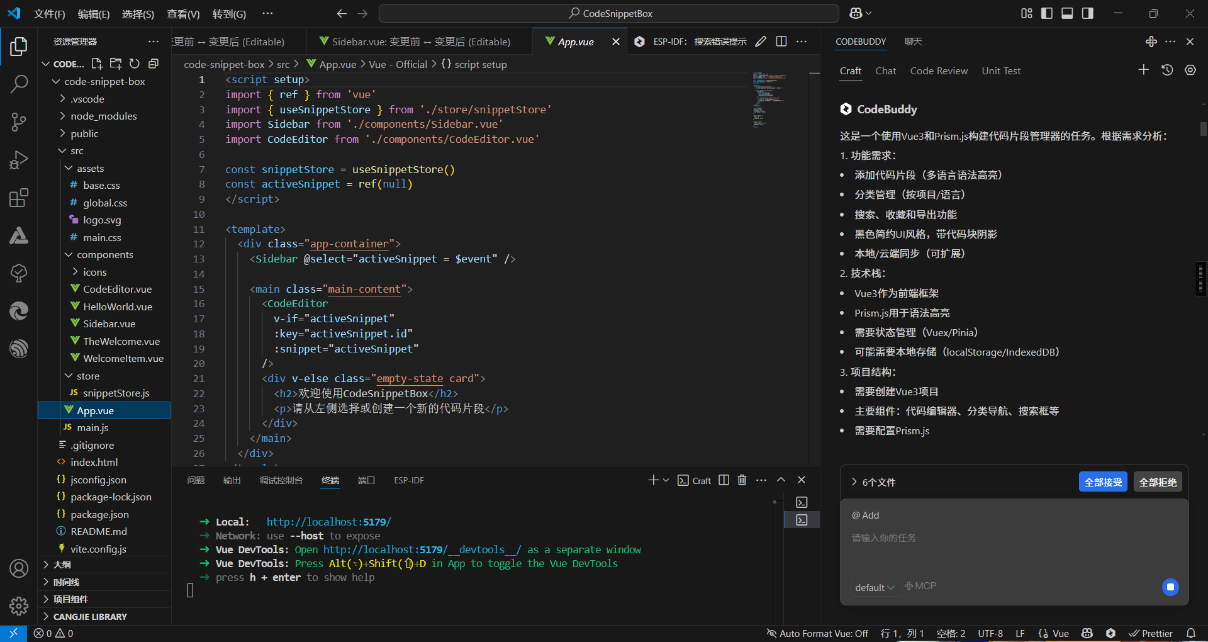This screenshot has width=1208, height=642.
Task: Open CodeBuddy settings gear
Action: (x=1190, y=70)
